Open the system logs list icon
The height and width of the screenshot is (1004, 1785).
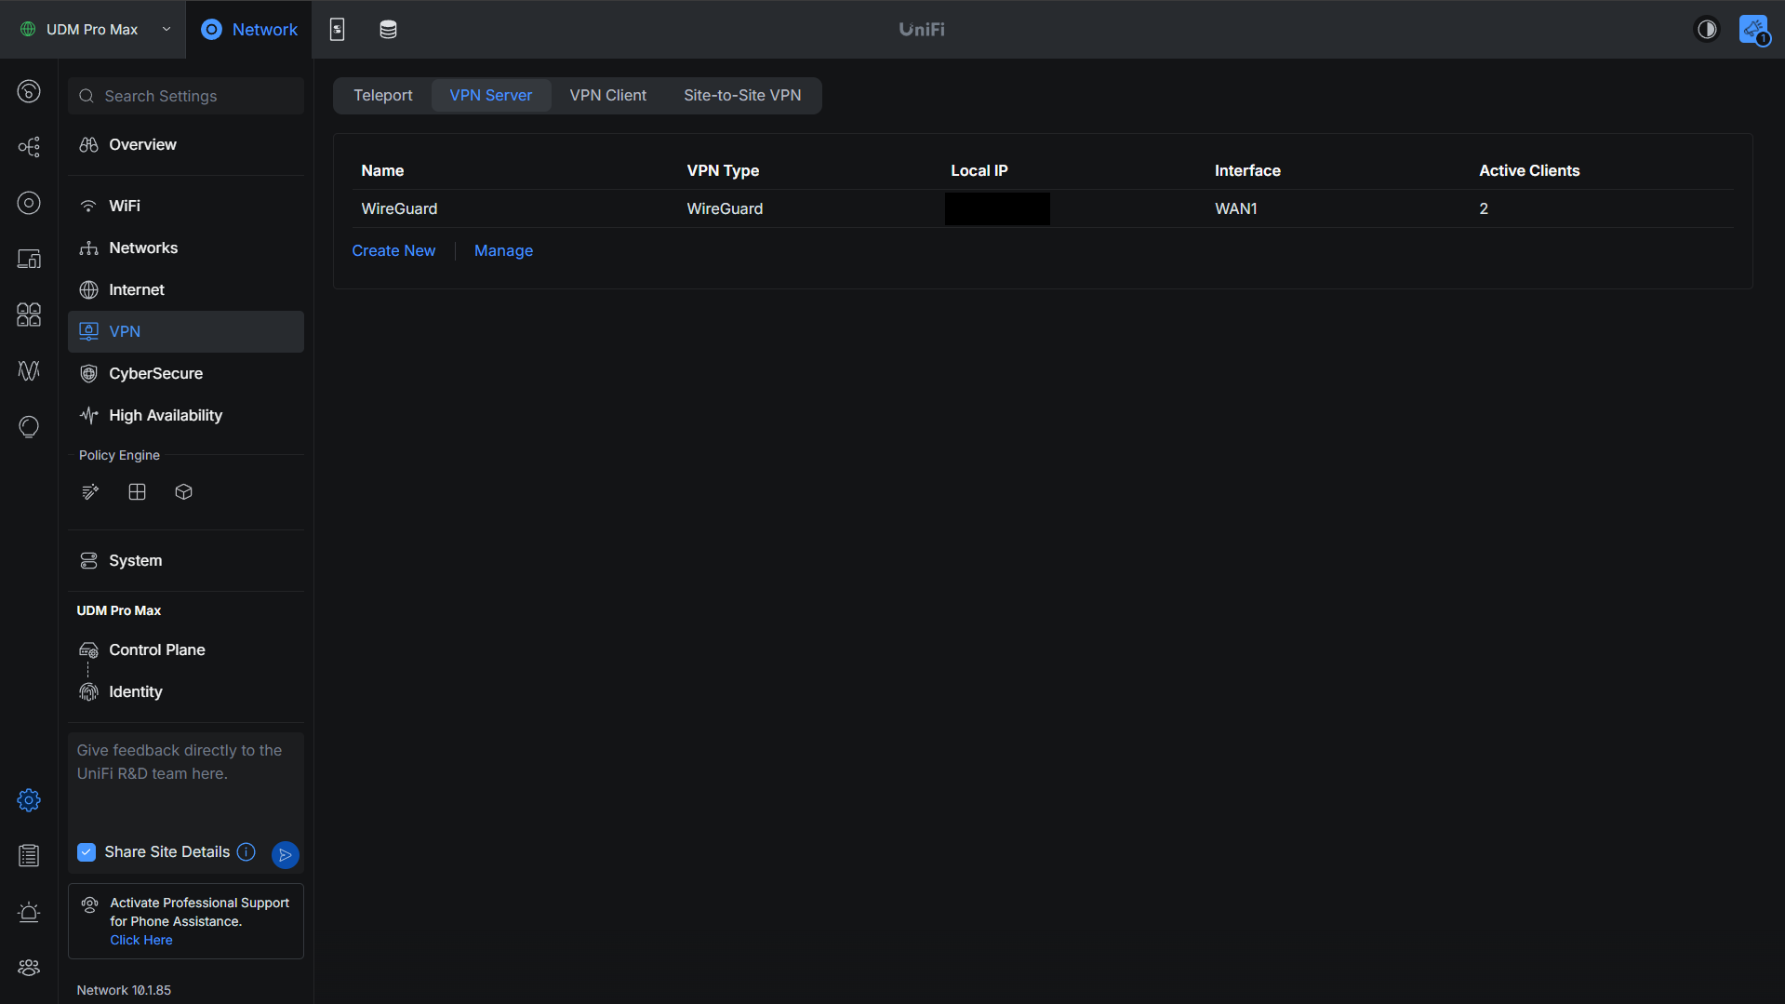[29, 856]
